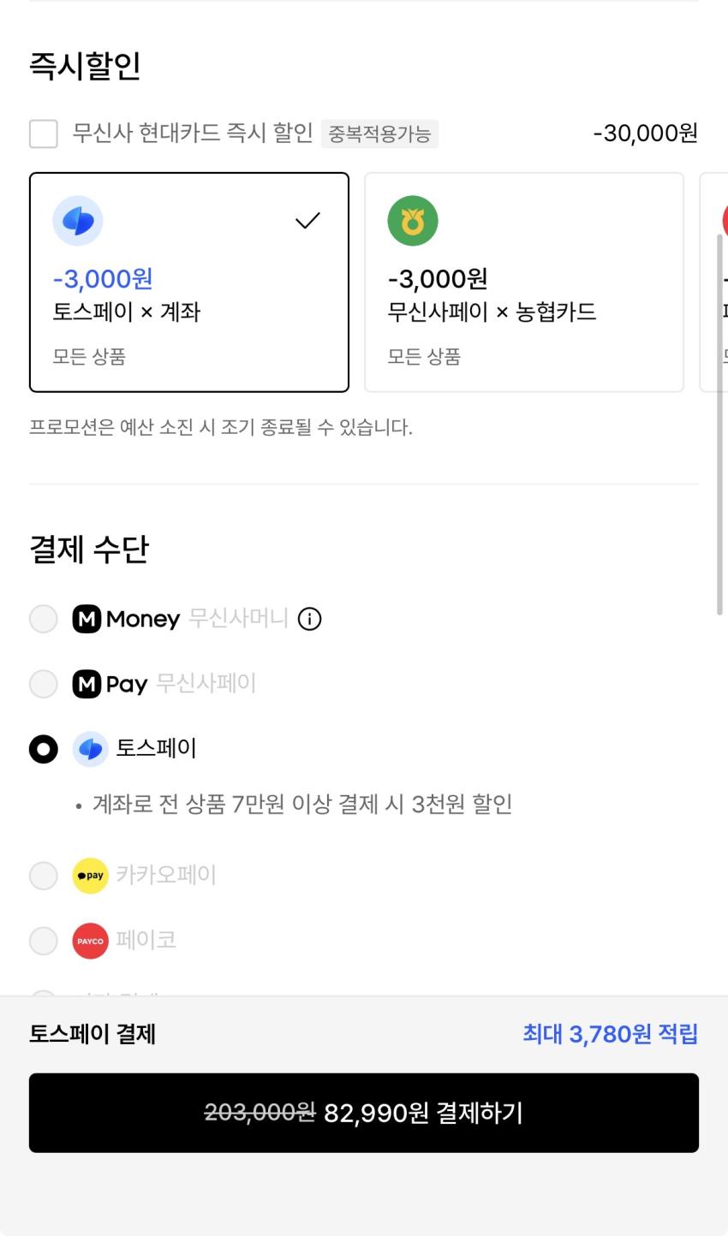Viewport: 728px width, 1236px height.
Task: Click the NongHyup card green logo
Action: 413,221
